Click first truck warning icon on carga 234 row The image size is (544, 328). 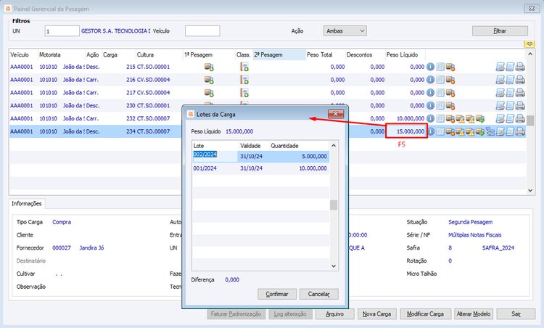pyautogui.click(x=460, y=131)
